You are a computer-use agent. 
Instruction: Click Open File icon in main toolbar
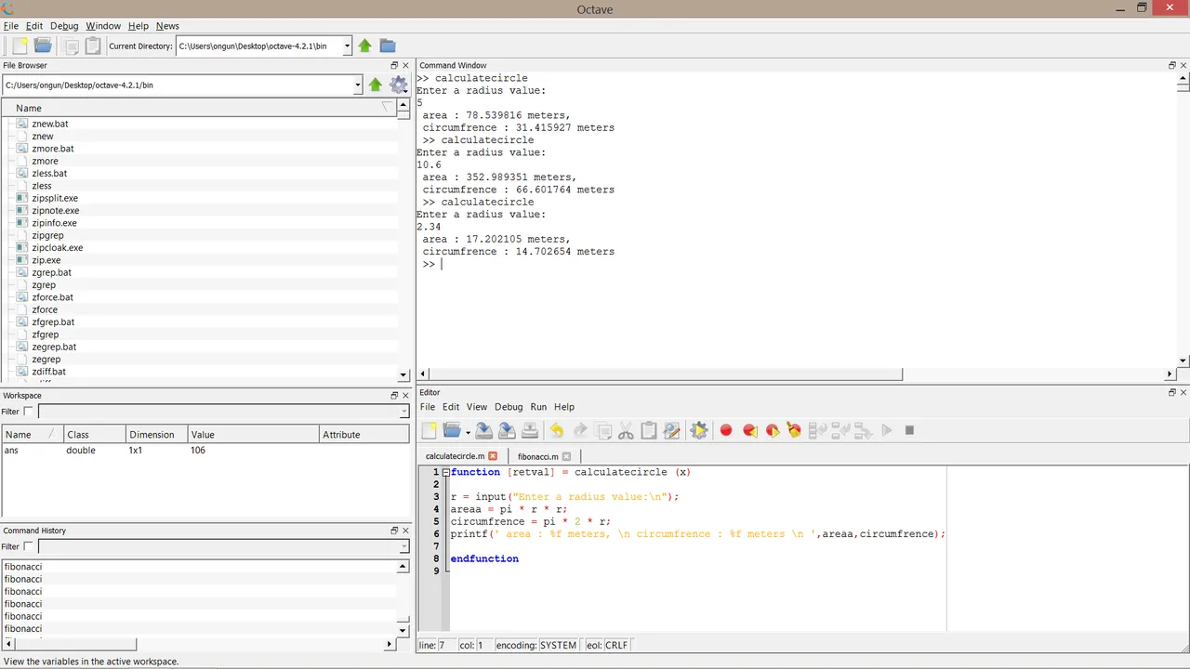(x=43, y=46)
